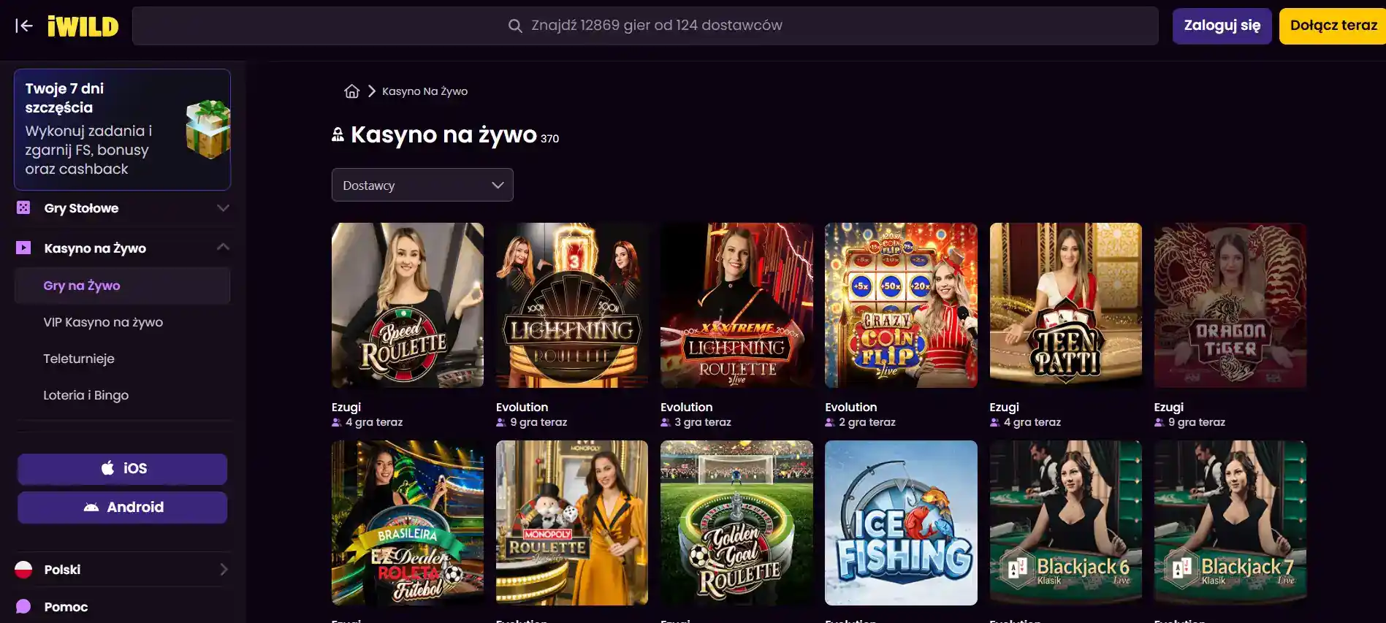
Task: Click Pomoc help link in sidebar
Action: click(66, 607)
